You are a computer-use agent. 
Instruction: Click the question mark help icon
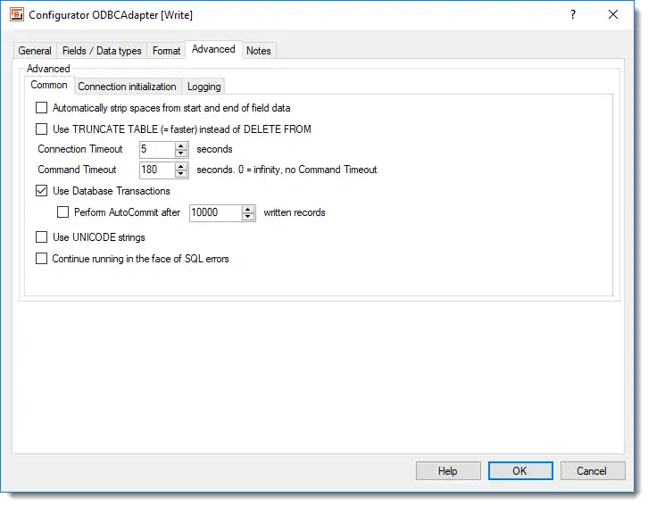pyautogui.click(x=573, y=15)
